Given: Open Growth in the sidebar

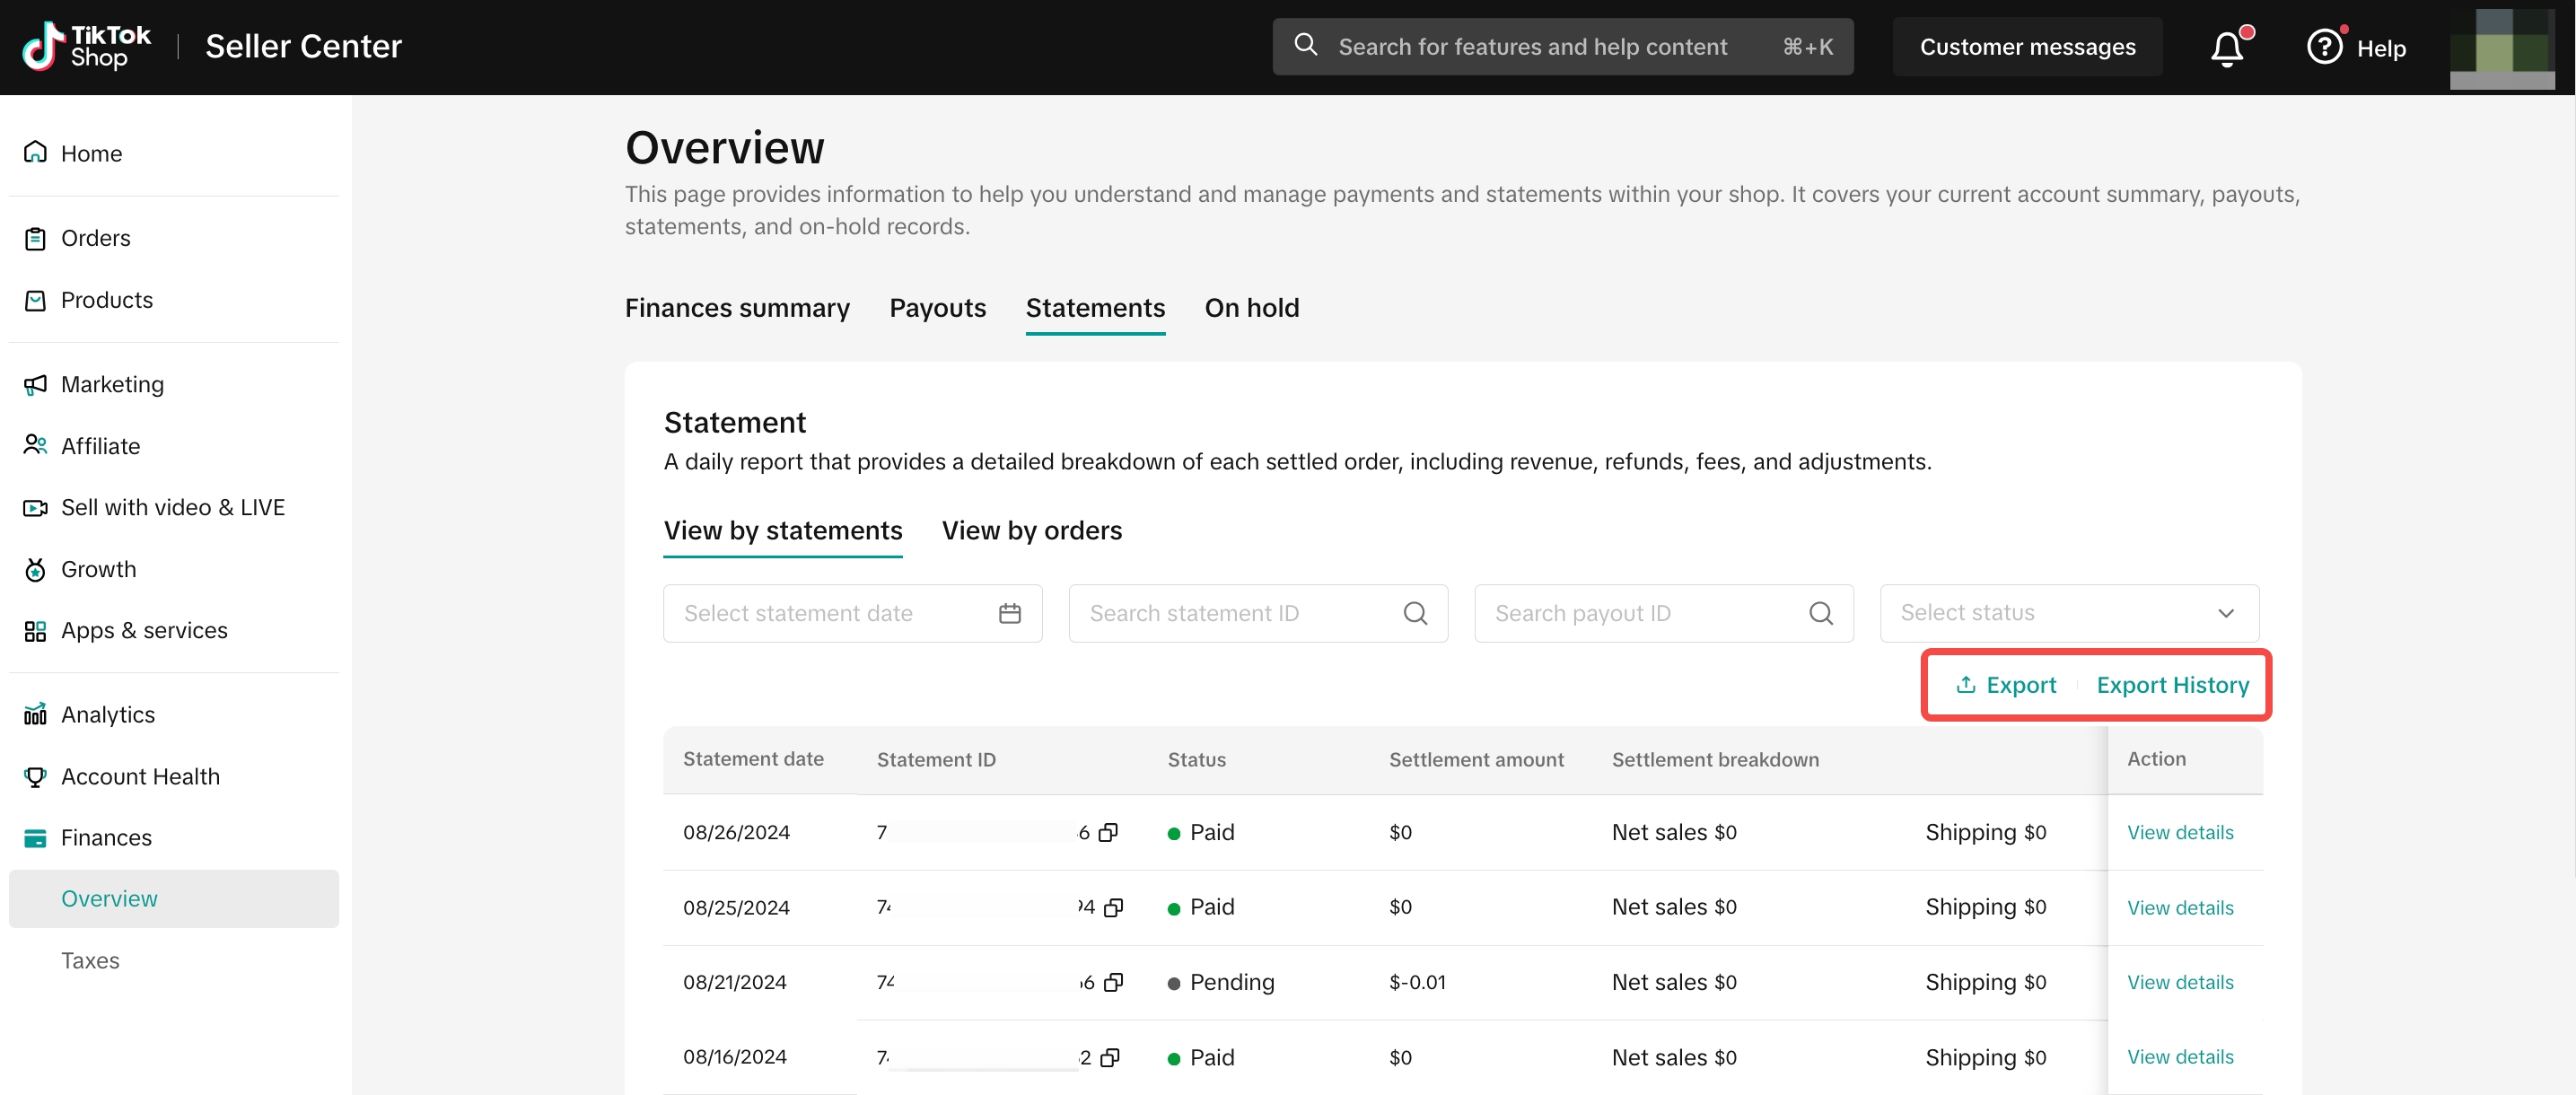Looking at the screenshot, I should coord(98,569).
